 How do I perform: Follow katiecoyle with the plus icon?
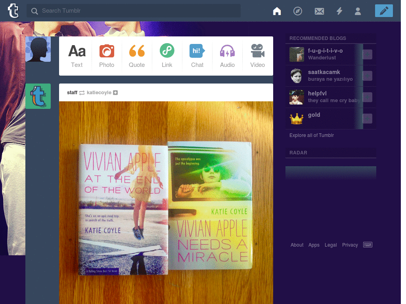(115, 93)
